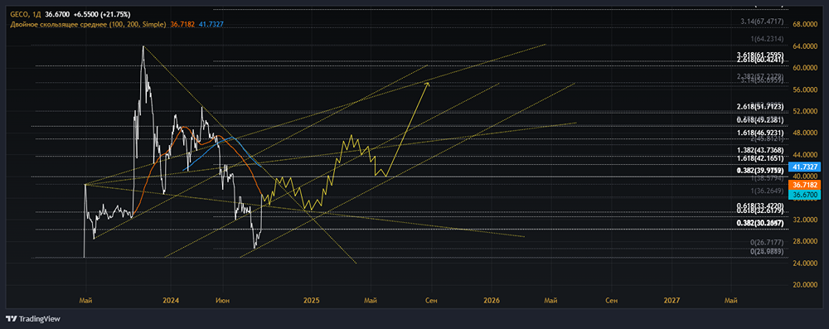Click the orange MA value 36.7182 in legend

(x=182, y=24)
